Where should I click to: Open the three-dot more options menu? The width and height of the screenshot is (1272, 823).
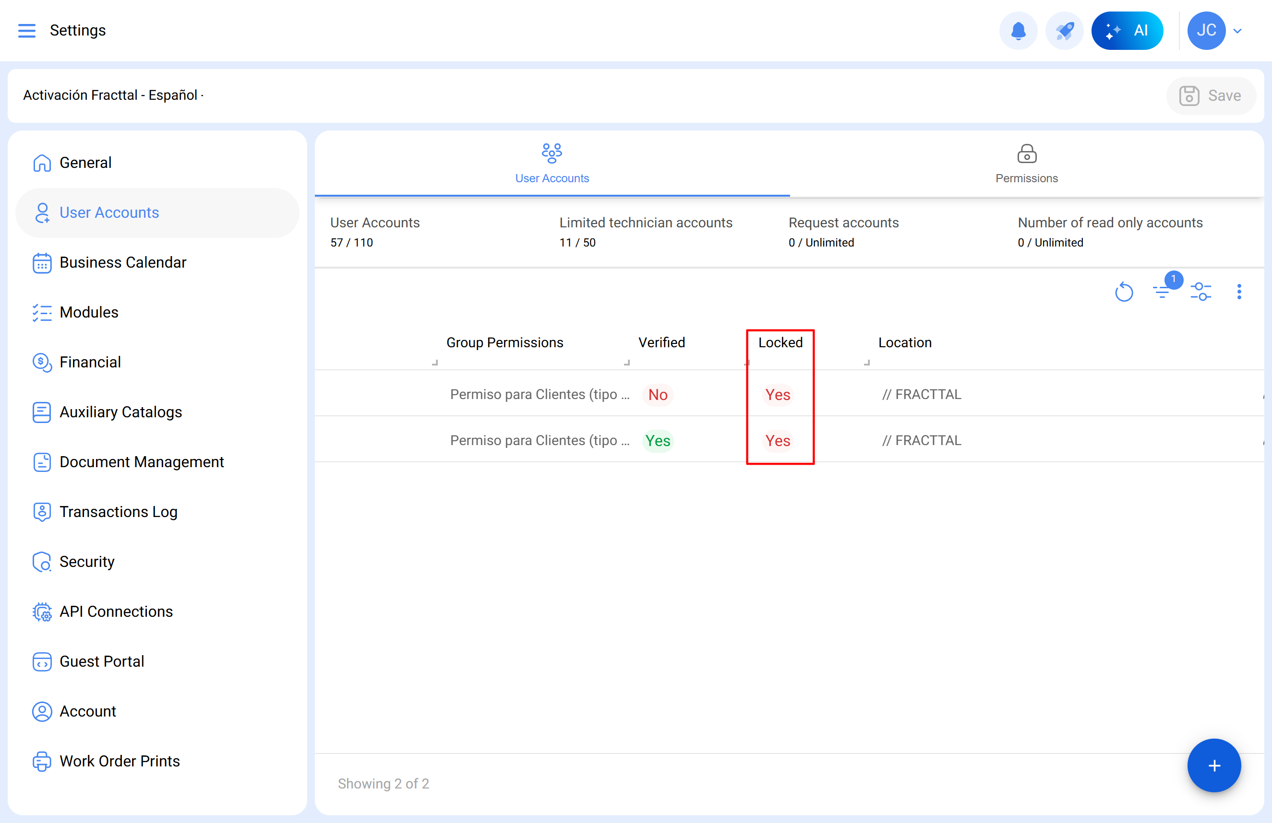[x=1238, y=292]
